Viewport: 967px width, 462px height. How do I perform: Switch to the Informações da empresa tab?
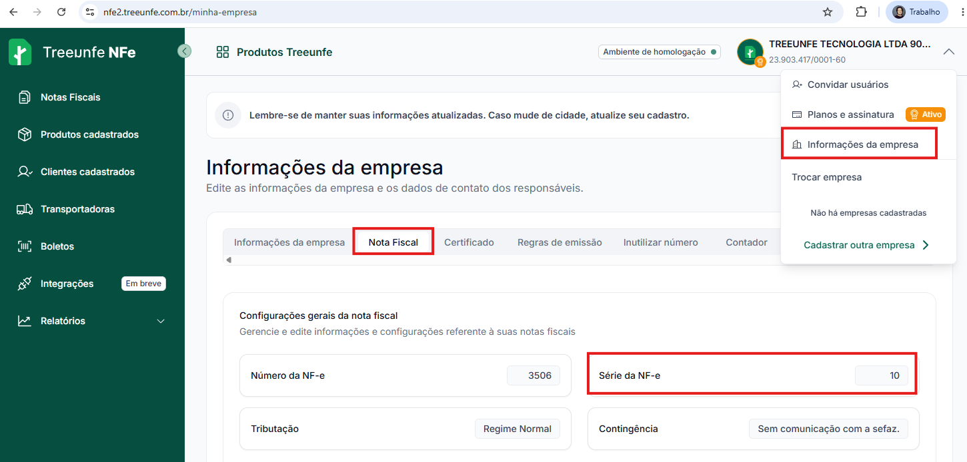289,242
